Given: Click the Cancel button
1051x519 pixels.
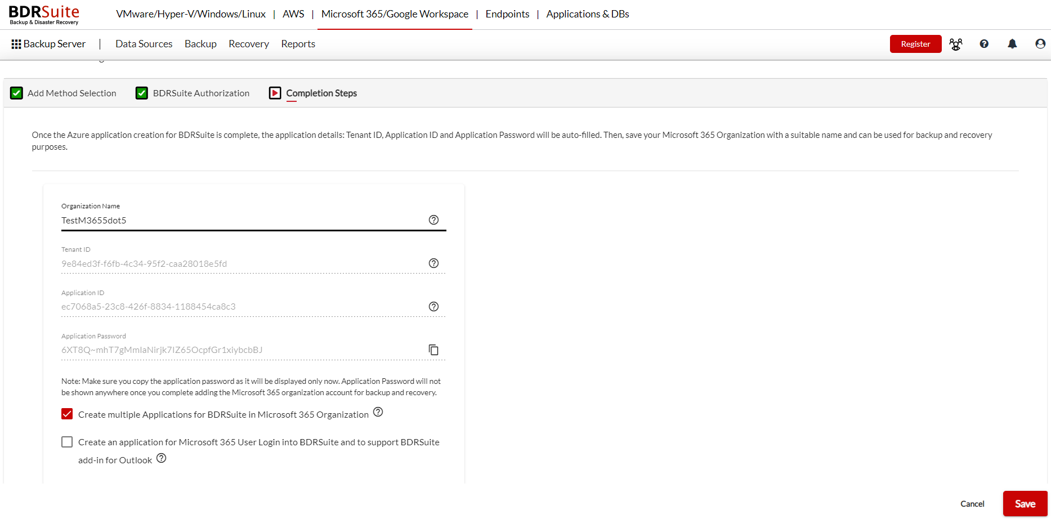Looking at the screenshot, I should [x=972, y=504].
